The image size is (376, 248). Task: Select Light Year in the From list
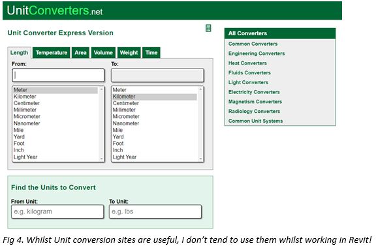click(55, 157)
